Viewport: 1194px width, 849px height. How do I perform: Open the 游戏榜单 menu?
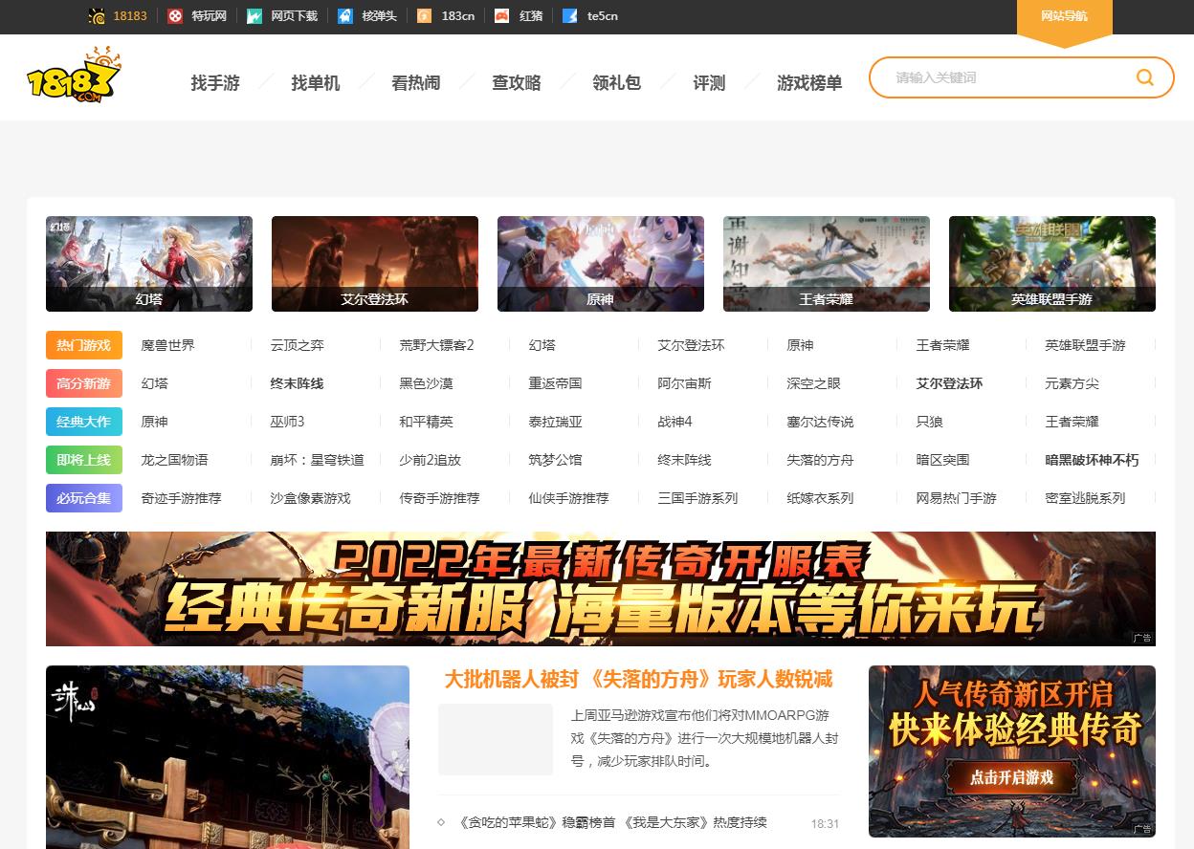pyautogui.click(x=809, y=83)
